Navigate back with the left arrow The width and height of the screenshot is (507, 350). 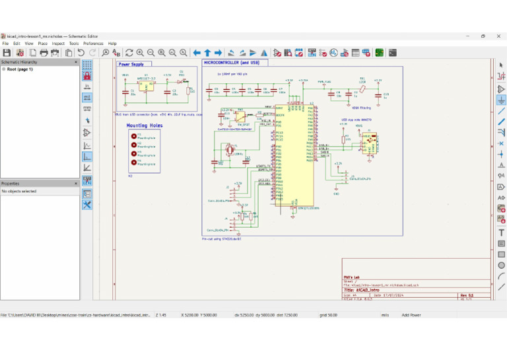pos(197,53)
